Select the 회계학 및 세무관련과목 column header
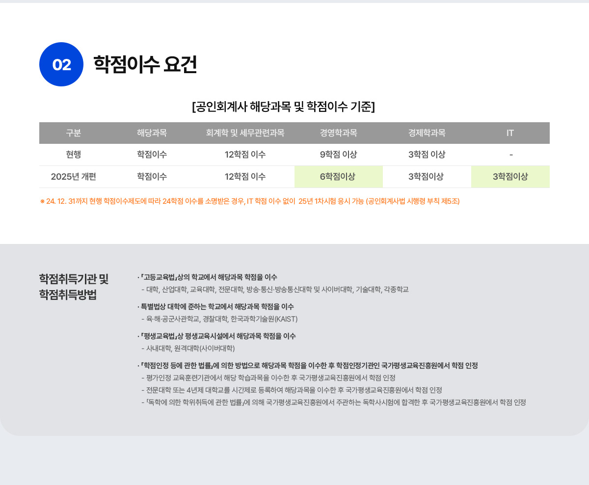589x485 pixels. tap(245, 133)
